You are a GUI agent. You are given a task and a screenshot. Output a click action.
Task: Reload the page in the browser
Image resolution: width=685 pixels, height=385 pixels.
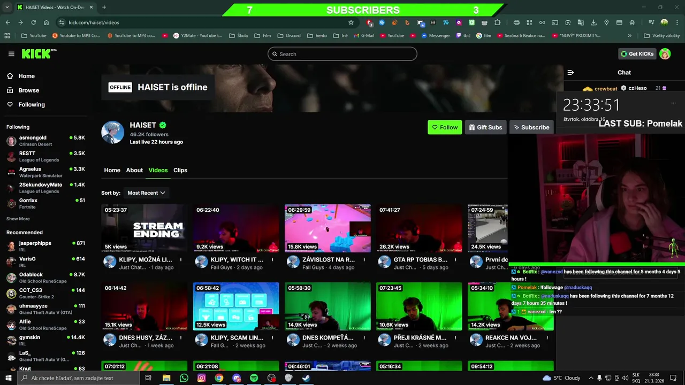33,22
